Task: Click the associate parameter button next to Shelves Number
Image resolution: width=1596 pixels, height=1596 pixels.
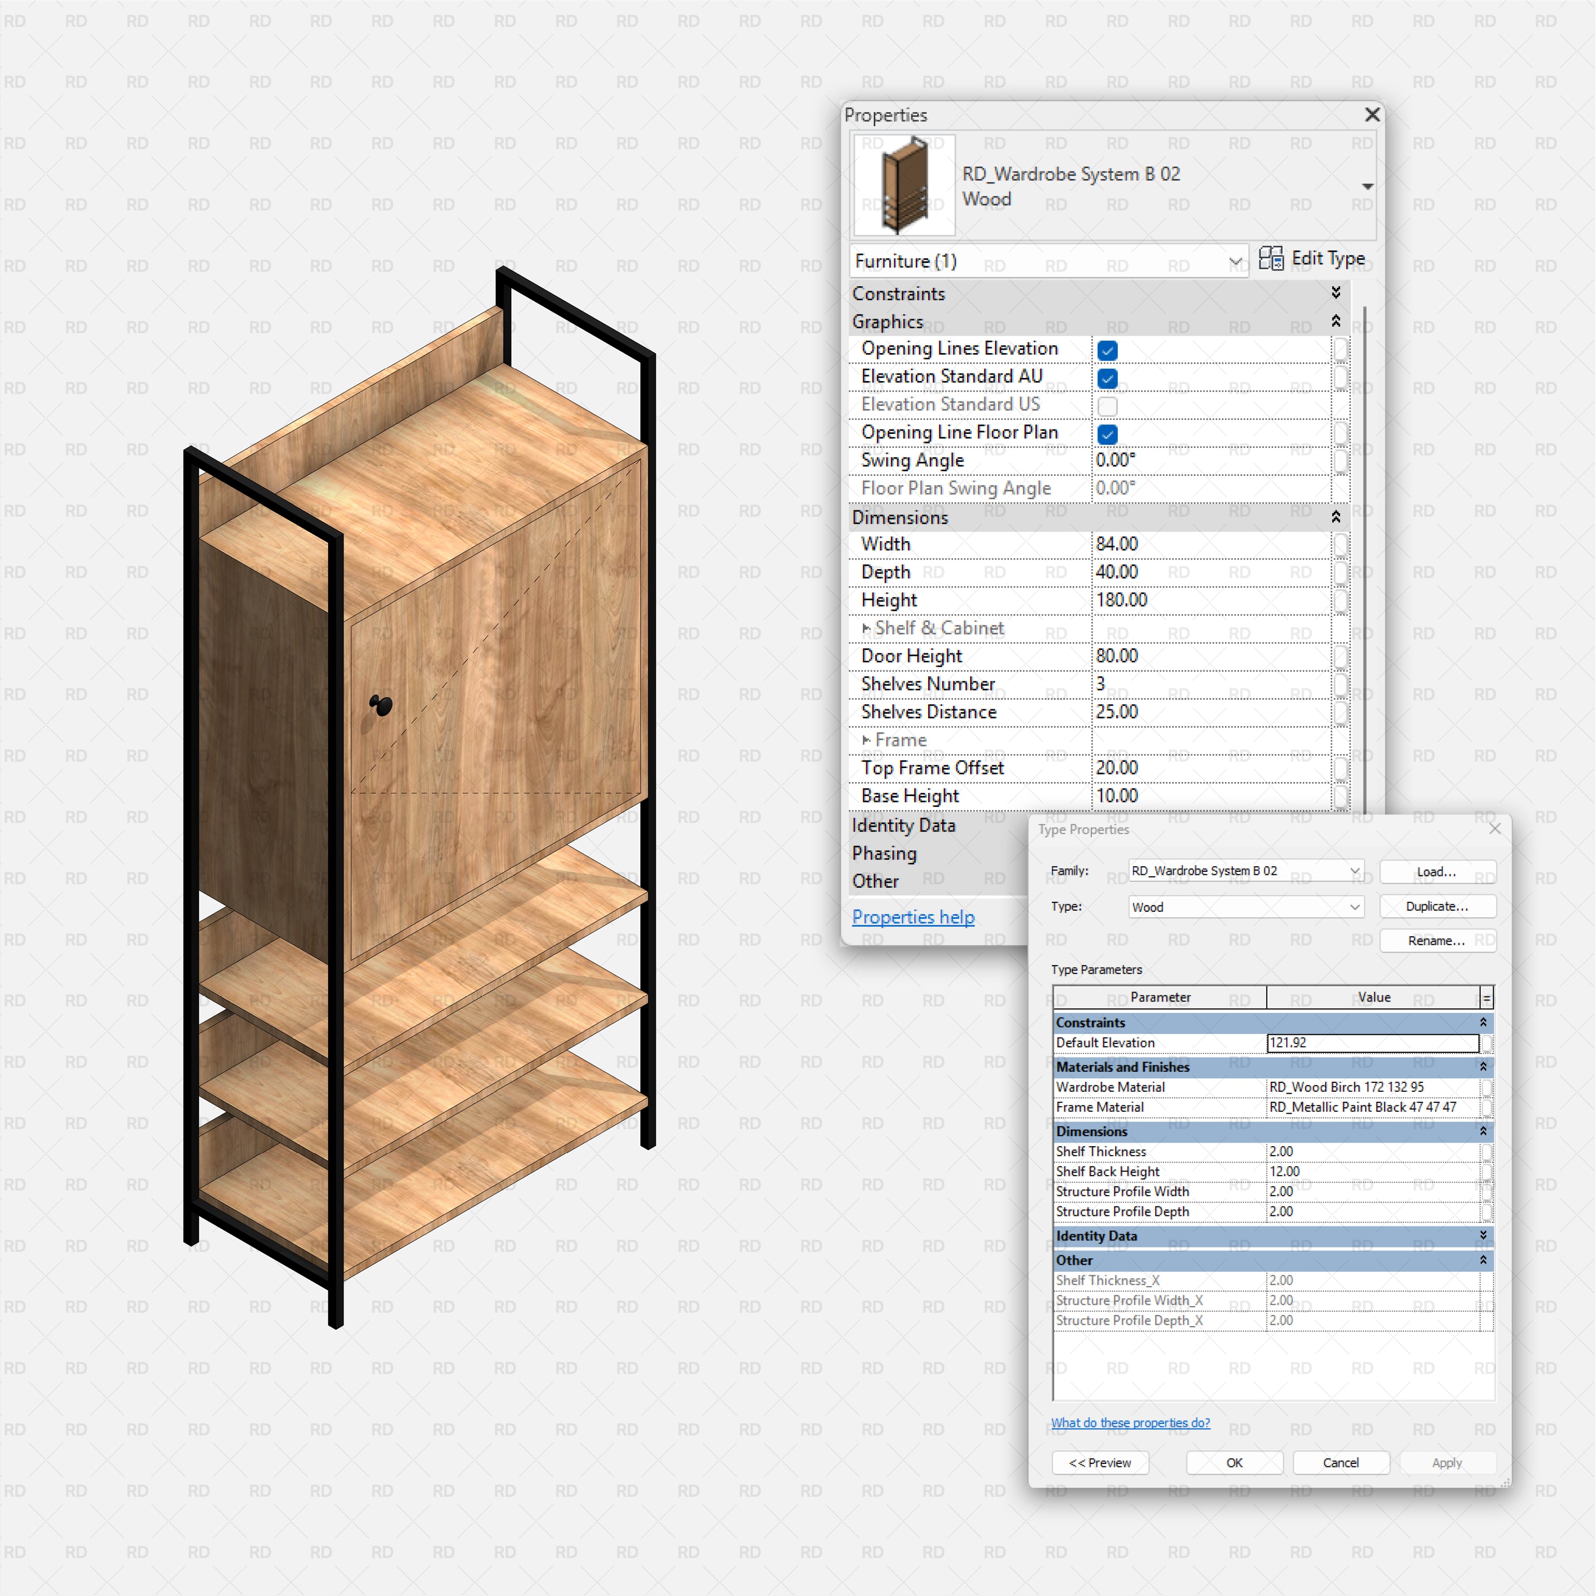Action: (x=1341, y=685)
